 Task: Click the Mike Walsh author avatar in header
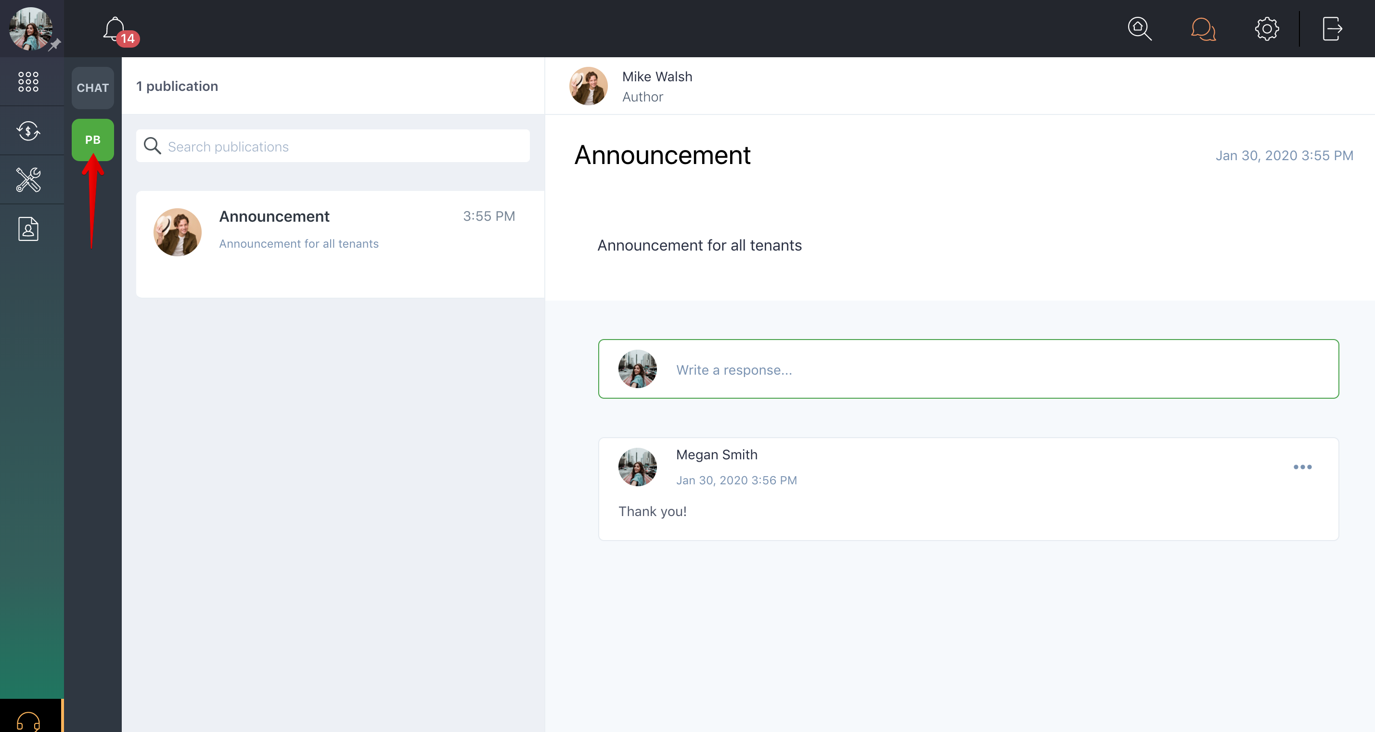coord(588,86)
